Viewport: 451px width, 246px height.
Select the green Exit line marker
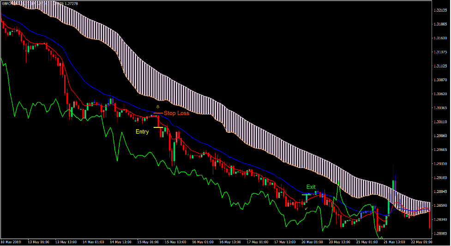click(x=308, y=194)
